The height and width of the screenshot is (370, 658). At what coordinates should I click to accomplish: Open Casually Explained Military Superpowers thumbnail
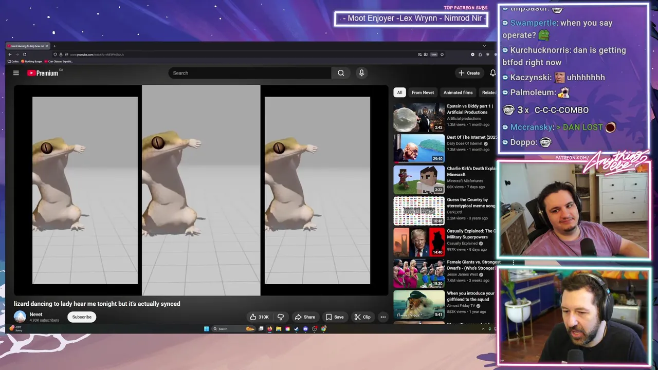[419, 242]
